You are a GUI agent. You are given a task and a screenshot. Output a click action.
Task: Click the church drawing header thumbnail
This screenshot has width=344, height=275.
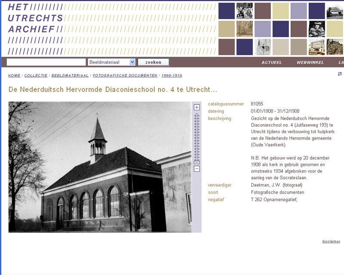pyautogui.click(x=262, y=47)
